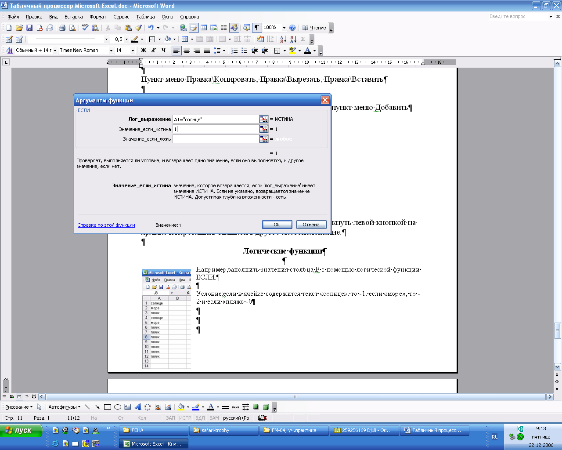562x450 pixels.
Task: Pick the yellow highlight color button
Action: 292,51
